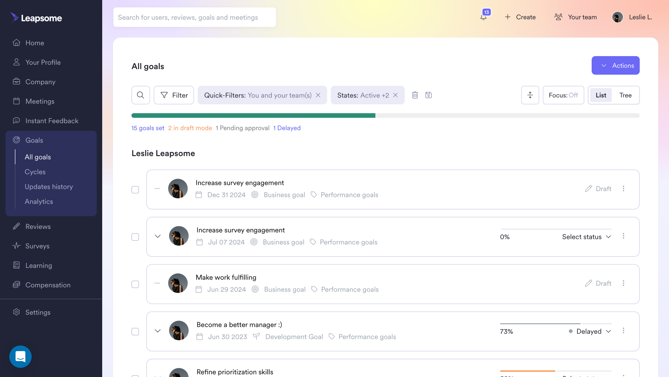Check the box for Make work fulfilling
Image resolution: width=669 pixels, height=377 pixels.
[x=135, y=284]
